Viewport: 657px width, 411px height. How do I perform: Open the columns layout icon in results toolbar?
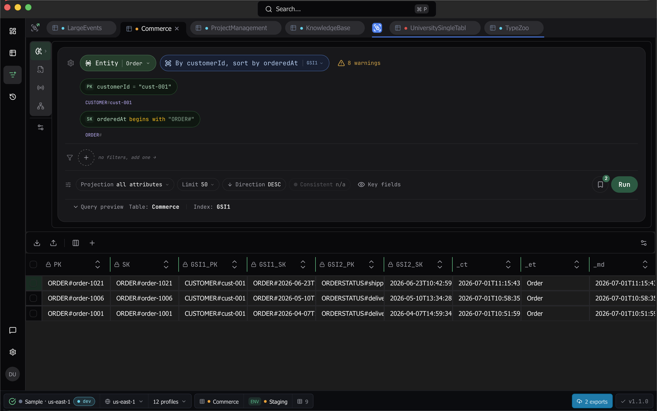click(76, 243)
